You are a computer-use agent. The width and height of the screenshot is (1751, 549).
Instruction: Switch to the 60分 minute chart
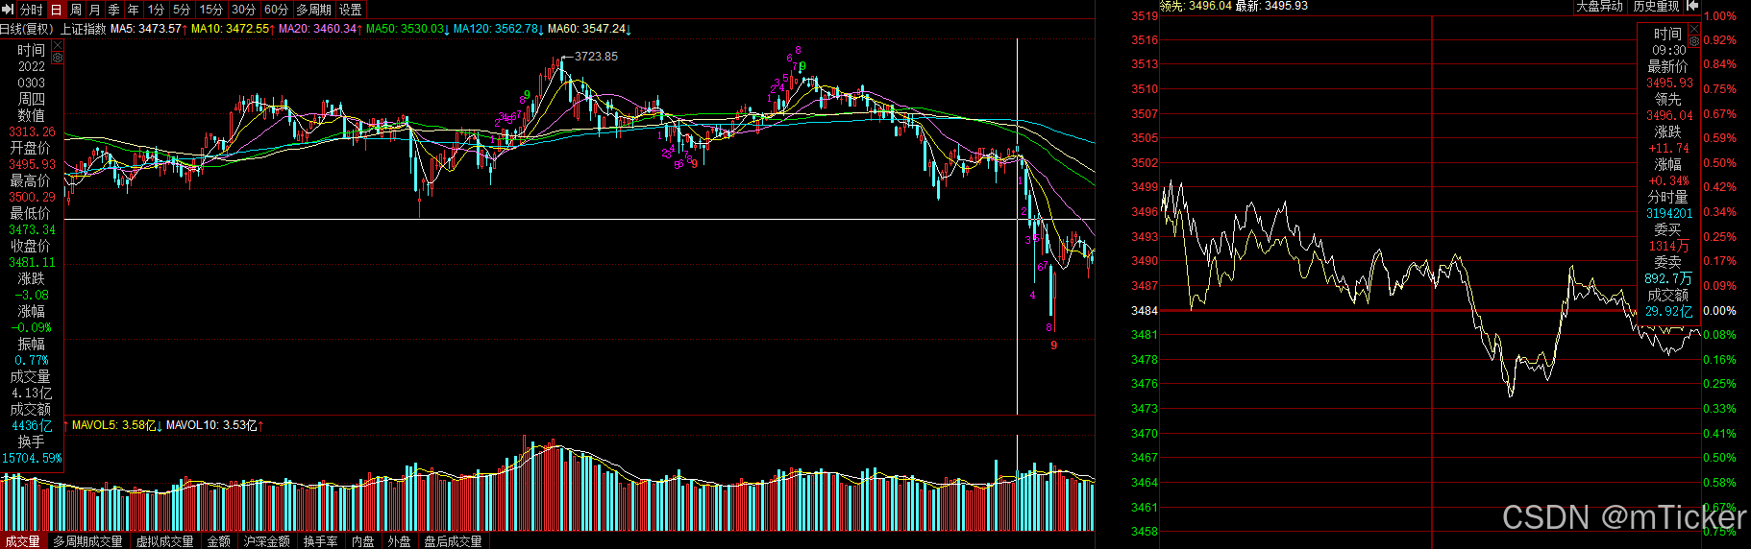point(277,9)
